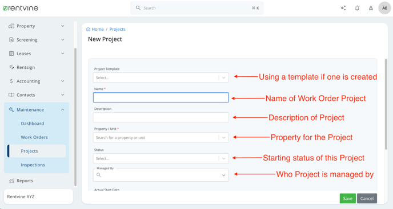The width and height of the screenshot is (393, 209).
Task: Open the Project Template dropdown
Action: coord(161,78)
